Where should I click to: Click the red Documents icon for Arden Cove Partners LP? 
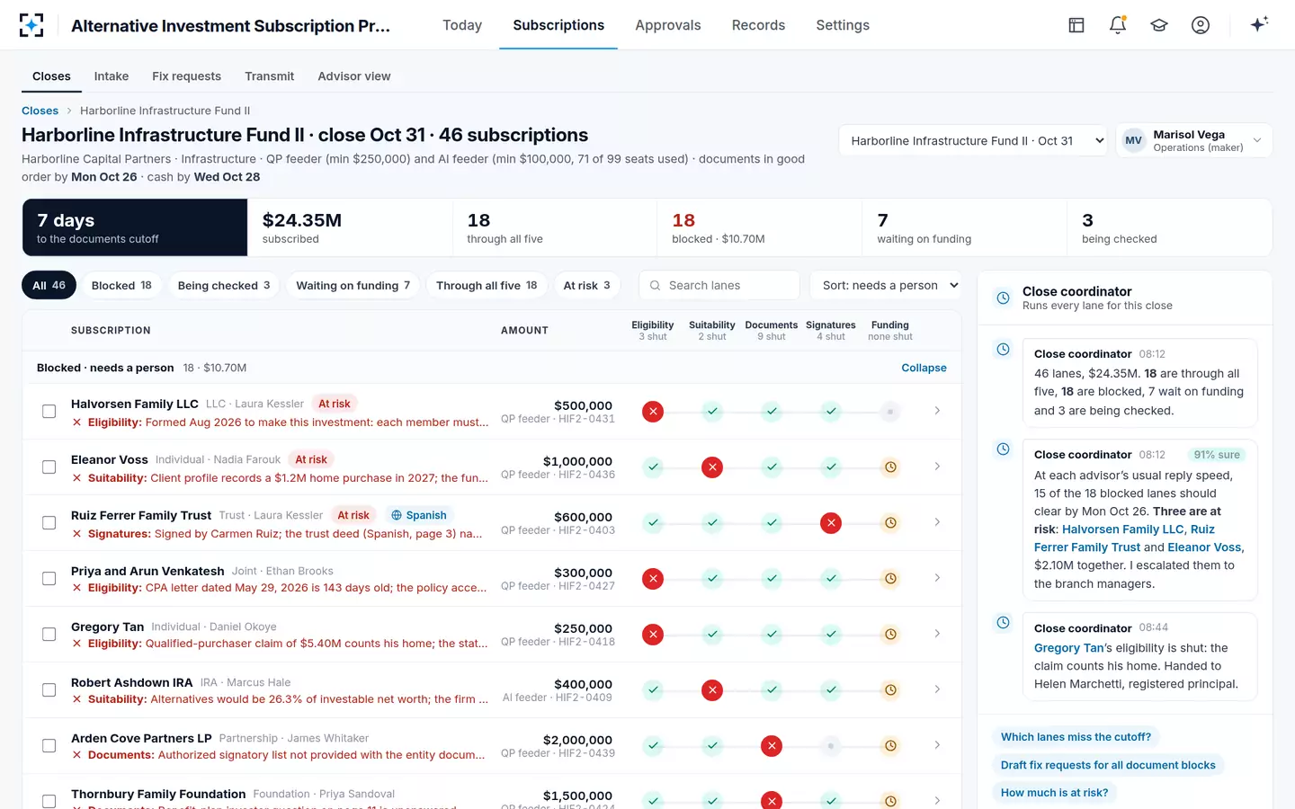[772, 746]
